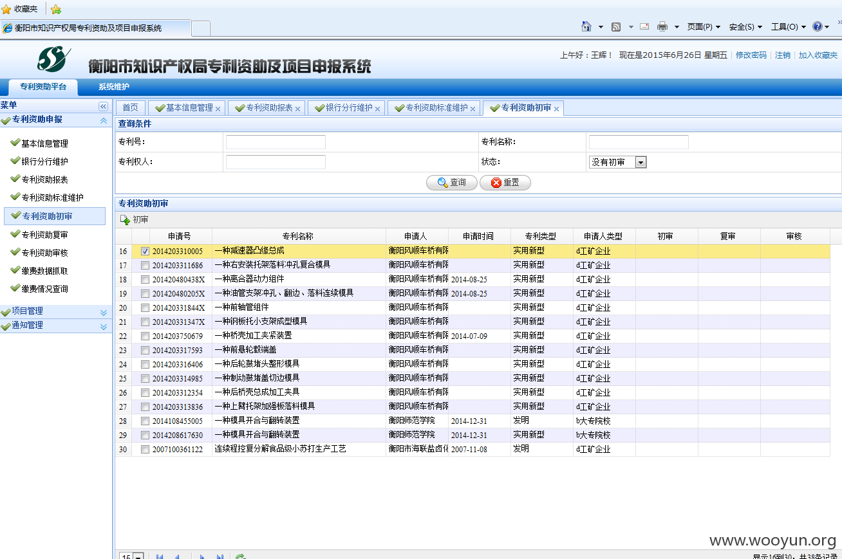
Task: Go to last page of results
Action: (x=220, y=557)
